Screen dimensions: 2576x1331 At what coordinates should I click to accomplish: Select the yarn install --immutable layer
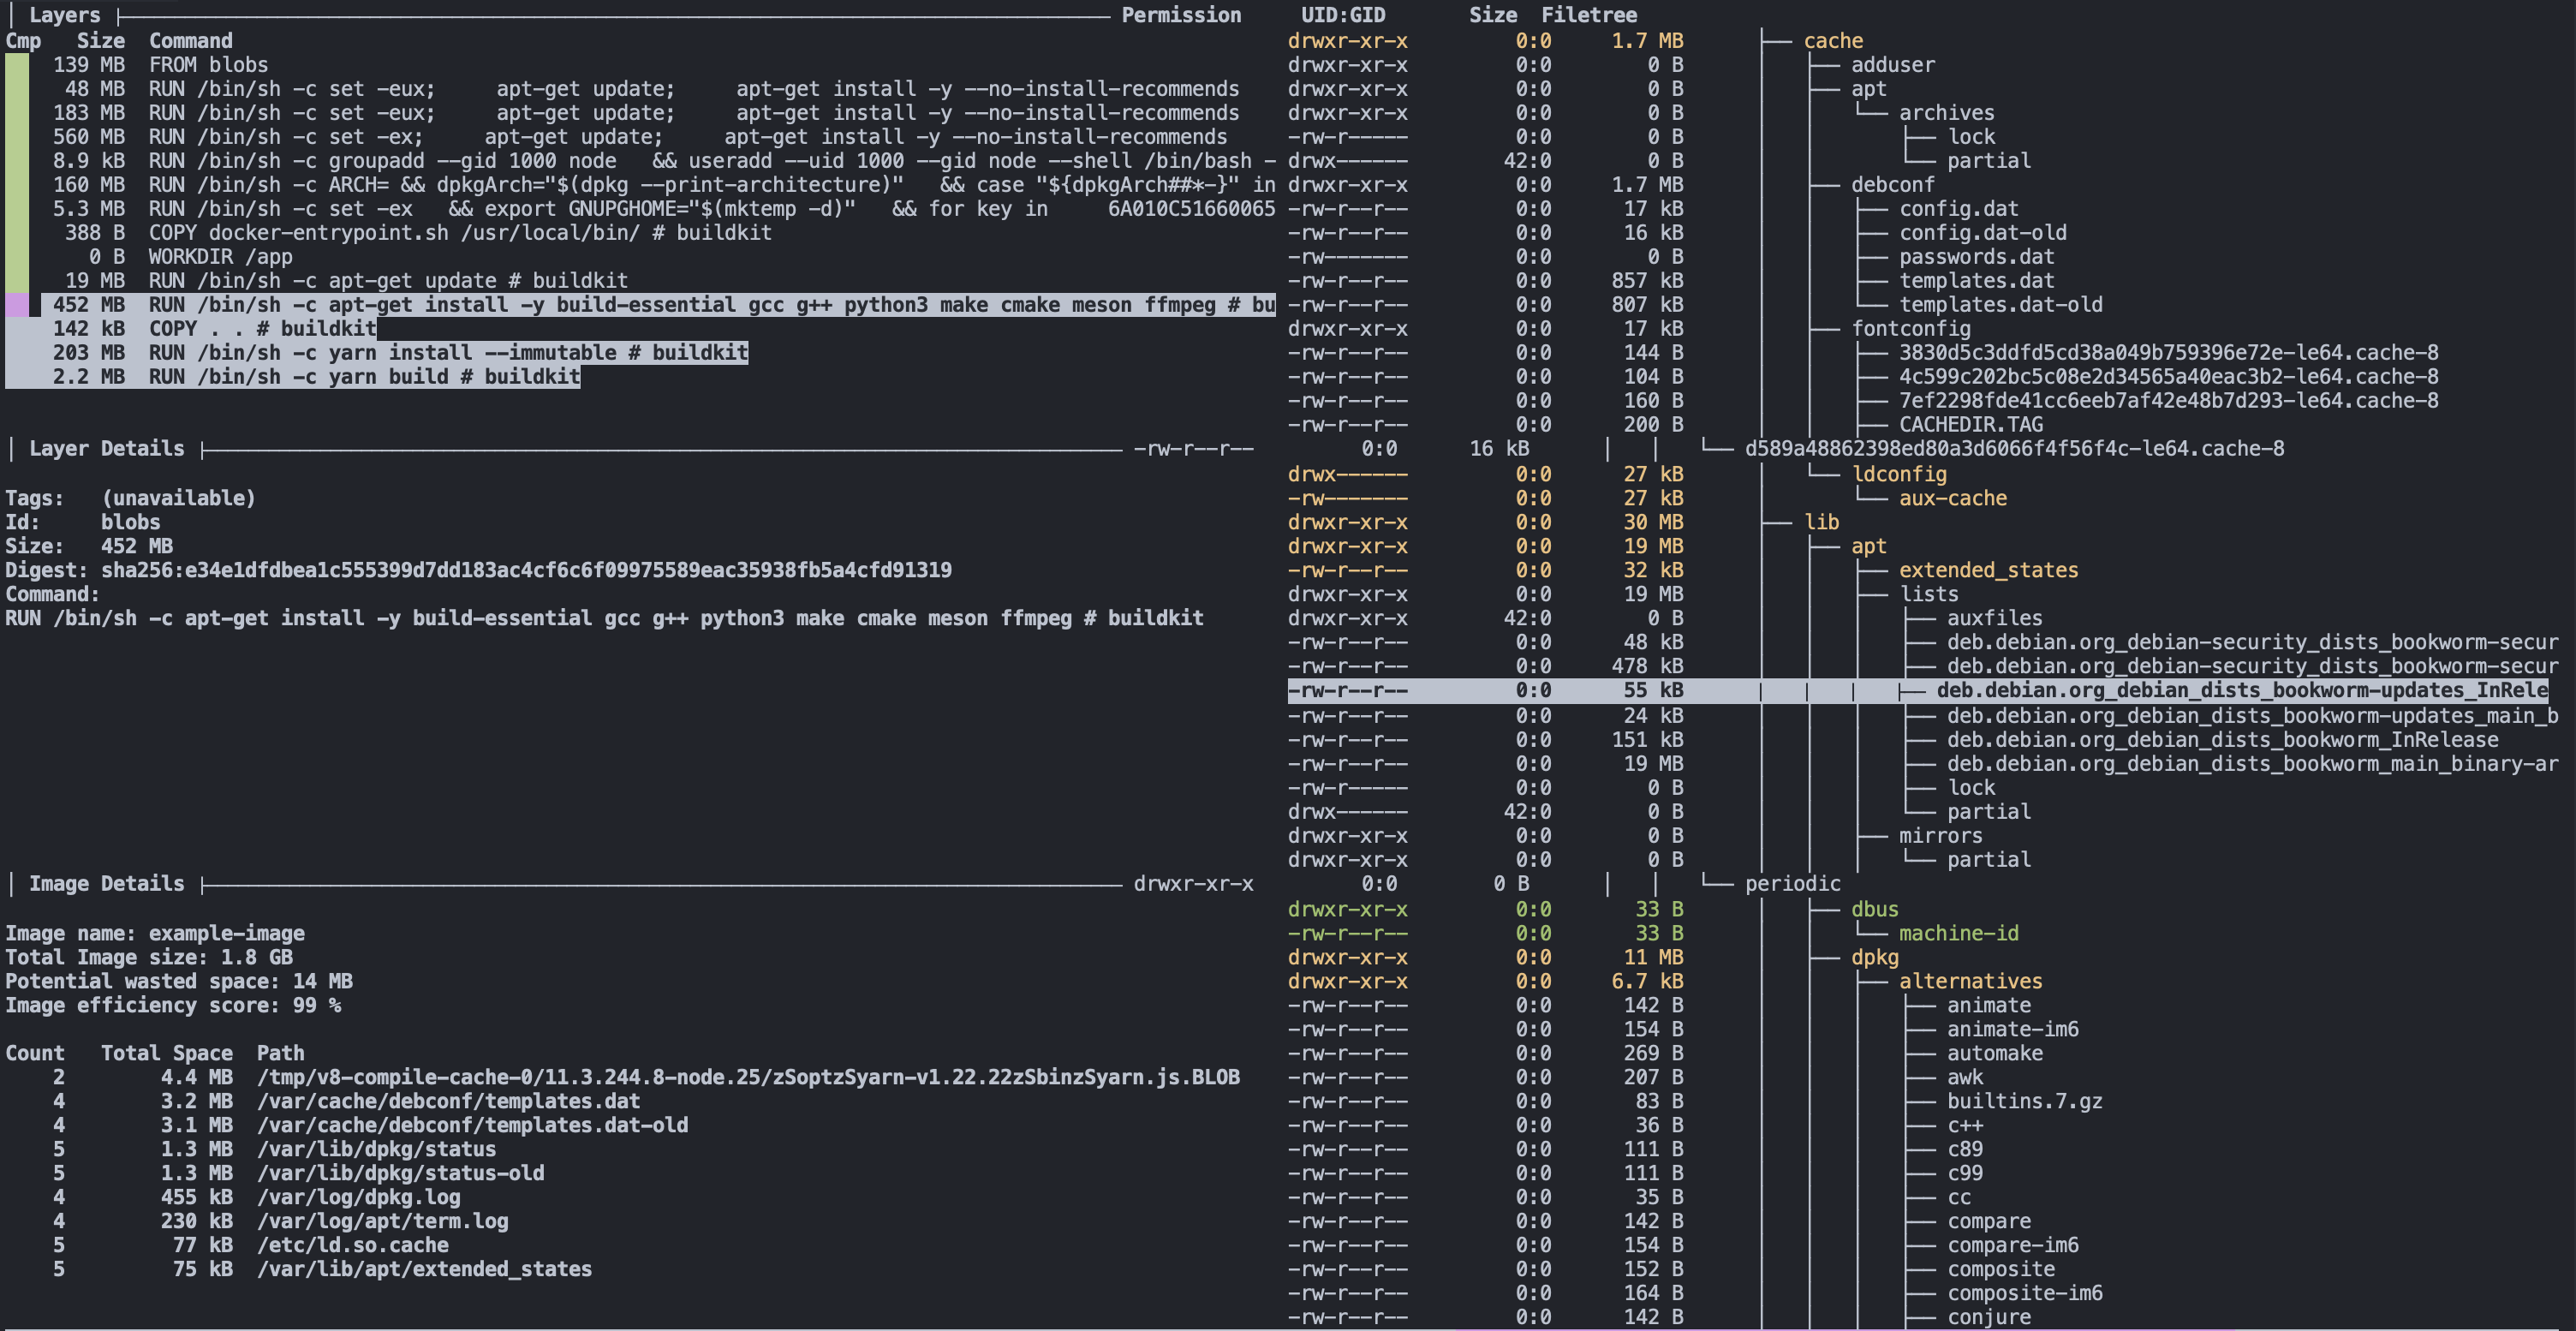[448, 353]
